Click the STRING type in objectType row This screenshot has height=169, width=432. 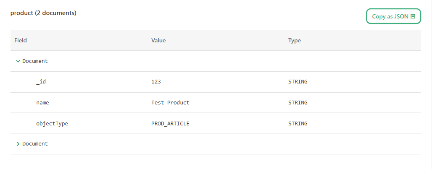pos(298,124)
